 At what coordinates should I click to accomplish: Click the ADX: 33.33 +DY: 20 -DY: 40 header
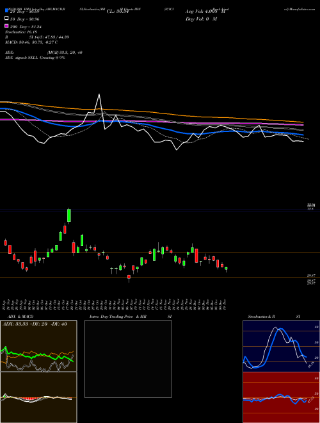click(35, 324)
